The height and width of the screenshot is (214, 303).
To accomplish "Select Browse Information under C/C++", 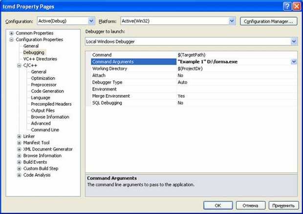I will [50, 117].
